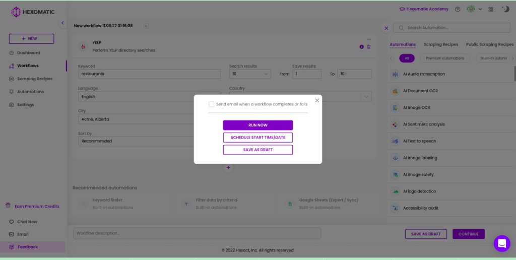Click the Workflow description field
The width and height of the screenshot is (516, 260).
(197, 233)
